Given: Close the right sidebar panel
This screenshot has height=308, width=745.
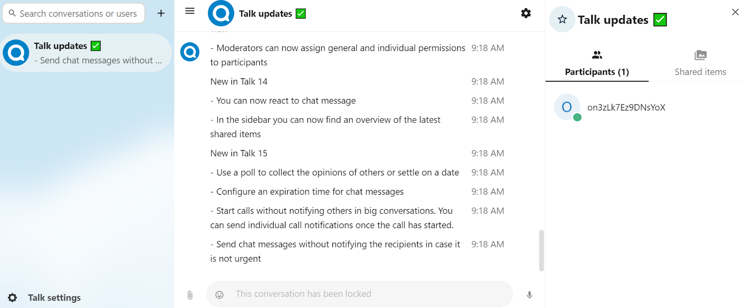Looking at the screenshot, I should 735,12.
